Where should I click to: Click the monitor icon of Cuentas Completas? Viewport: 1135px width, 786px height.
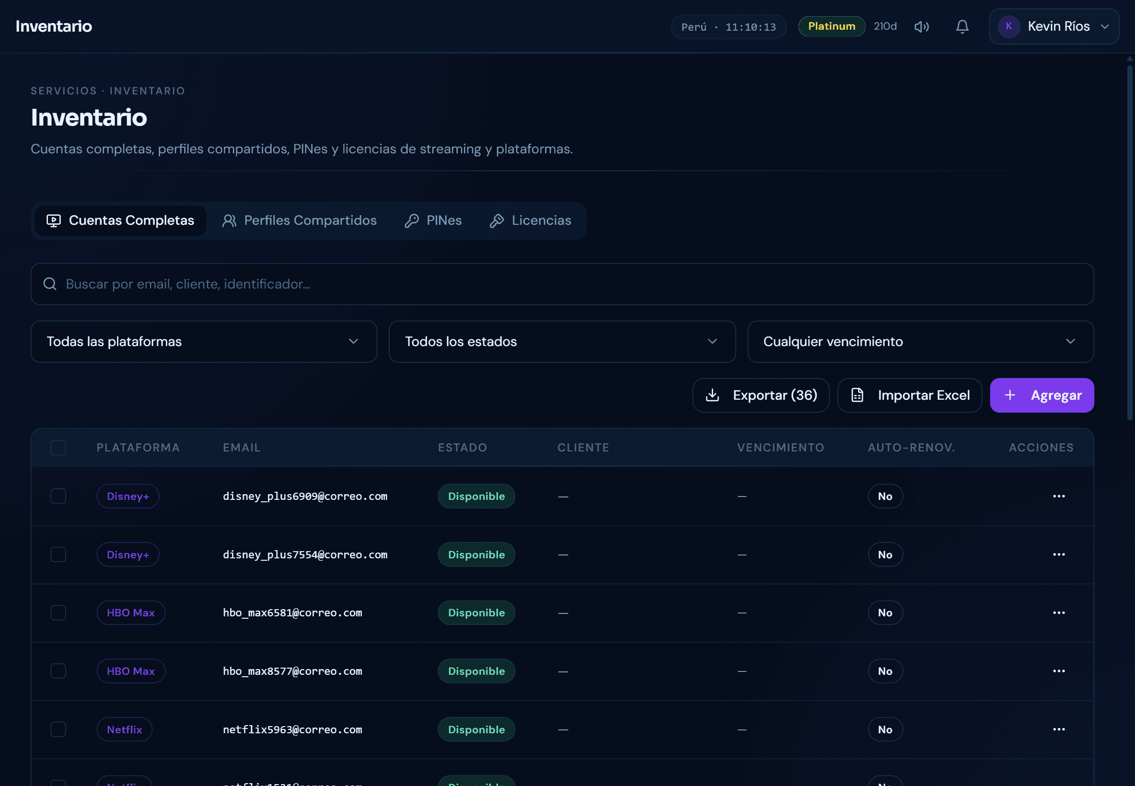point(54,220)
